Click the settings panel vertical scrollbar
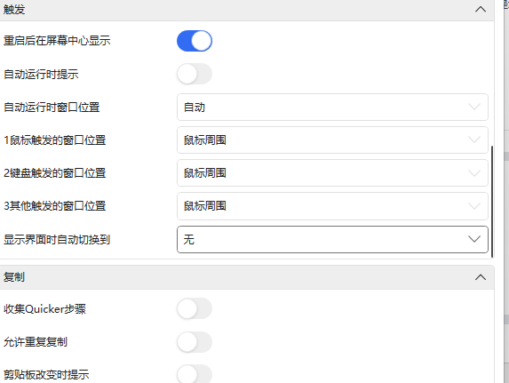The width and height of the screenshot is (509, 383). point(492,202)
